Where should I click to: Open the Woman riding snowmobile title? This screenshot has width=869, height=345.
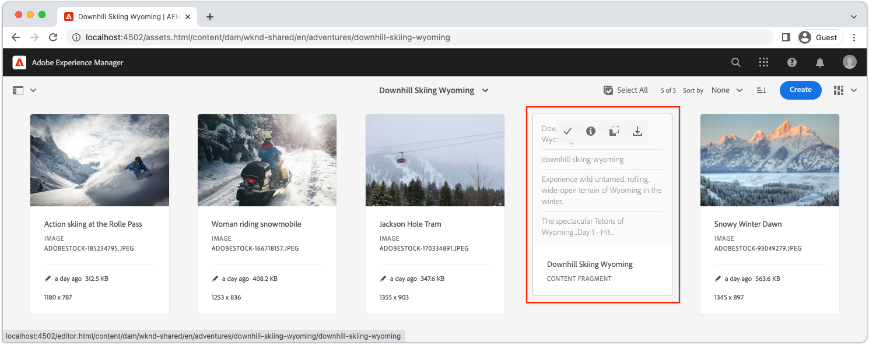(257, 224)
